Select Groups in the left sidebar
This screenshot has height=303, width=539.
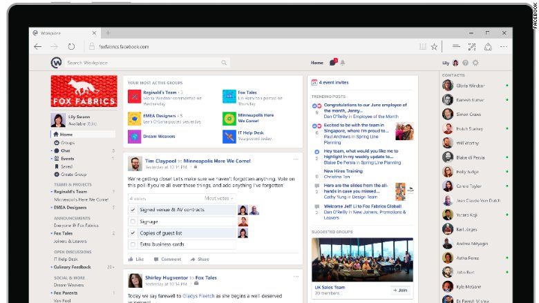67,142
